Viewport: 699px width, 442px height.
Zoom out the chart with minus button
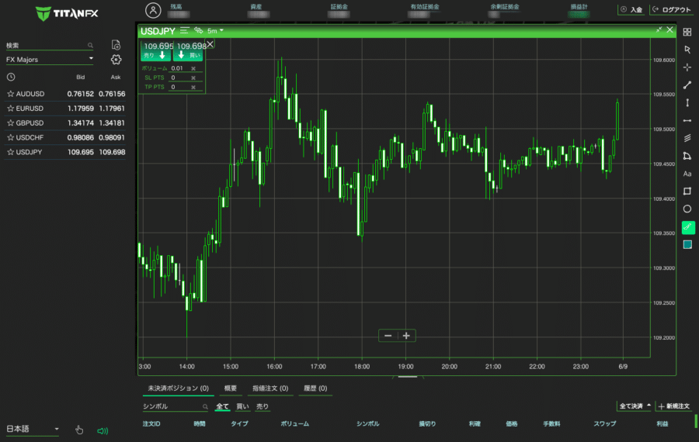(388, 336)
